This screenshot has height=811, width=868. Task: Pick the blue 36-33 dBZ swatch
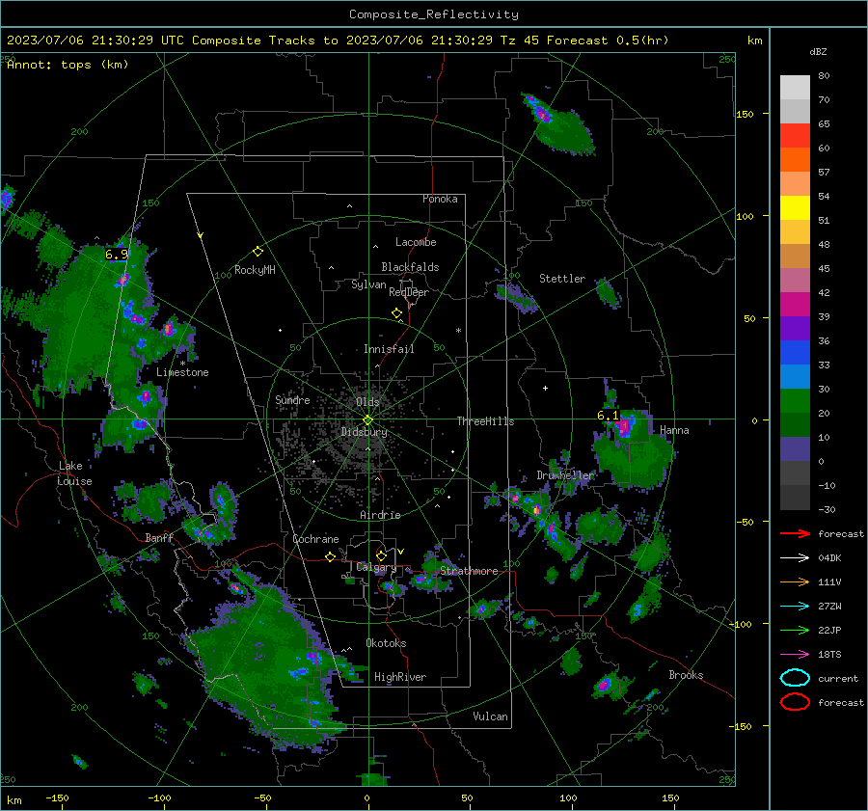coord(795,353)
